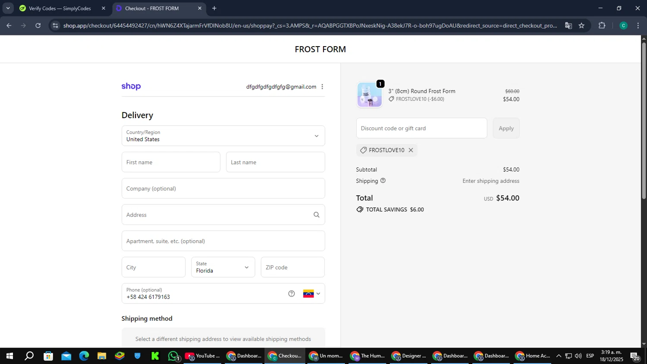Reload the checkout page
The height and width of the screenshot is (364, 647).
point(38,25)
